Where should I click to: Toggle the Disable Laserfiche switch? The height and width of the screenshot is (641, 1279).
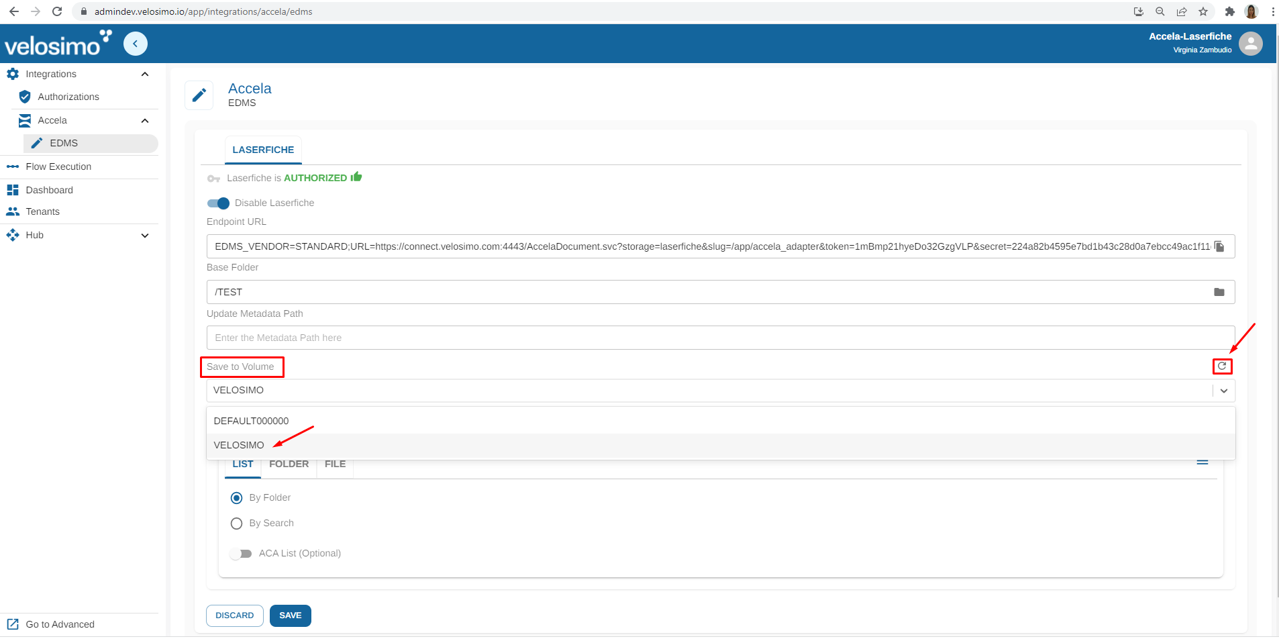click(219, 203)
